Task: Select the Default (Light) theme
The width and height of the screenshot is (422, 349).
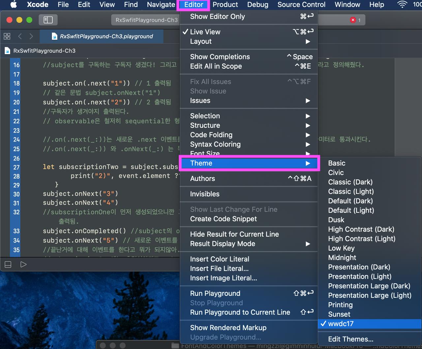Action: coord(370,210)
